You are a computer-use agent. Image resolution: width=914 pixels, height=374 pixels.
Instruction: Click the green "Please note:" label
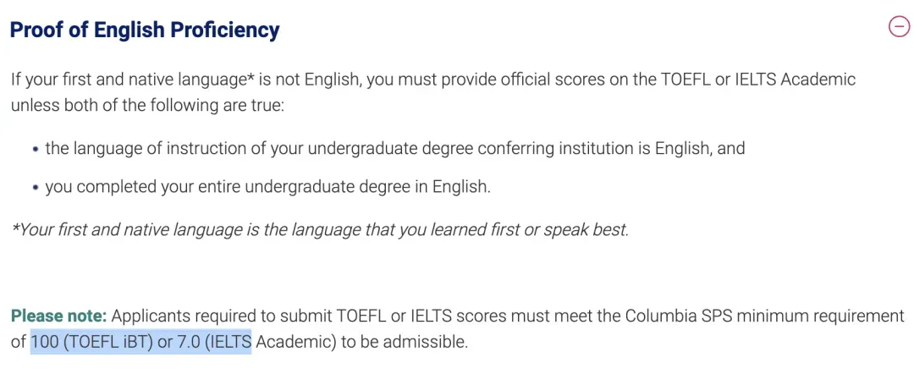(58, 316)
